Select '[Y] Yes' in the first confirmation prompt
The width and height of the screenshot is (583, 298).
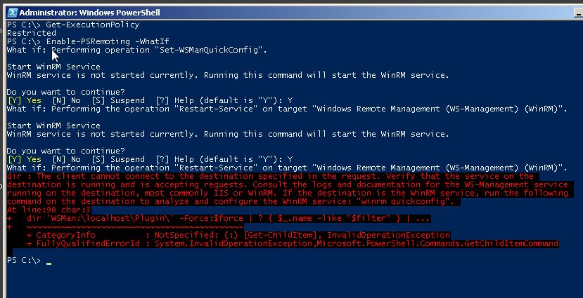(24, 100)
